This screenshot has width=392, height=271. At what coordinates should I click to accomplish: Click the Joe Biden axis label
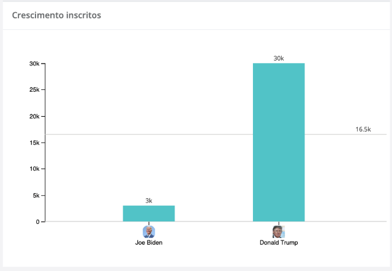point(149,242)
